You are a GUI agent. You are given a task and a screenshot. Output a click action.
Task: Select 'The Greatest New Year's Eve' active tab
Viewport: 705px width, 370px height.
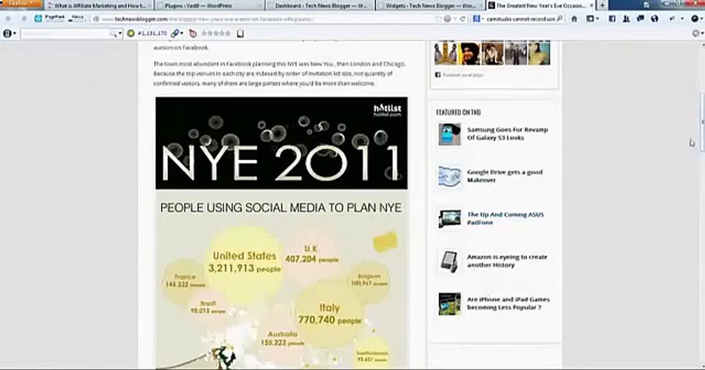(540, 6)
